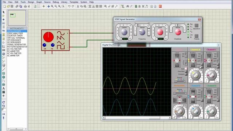The height and width of the screenshot is (131, 233).
Task: Click the horizontal flip mirror icon
Action: (4, 114)
